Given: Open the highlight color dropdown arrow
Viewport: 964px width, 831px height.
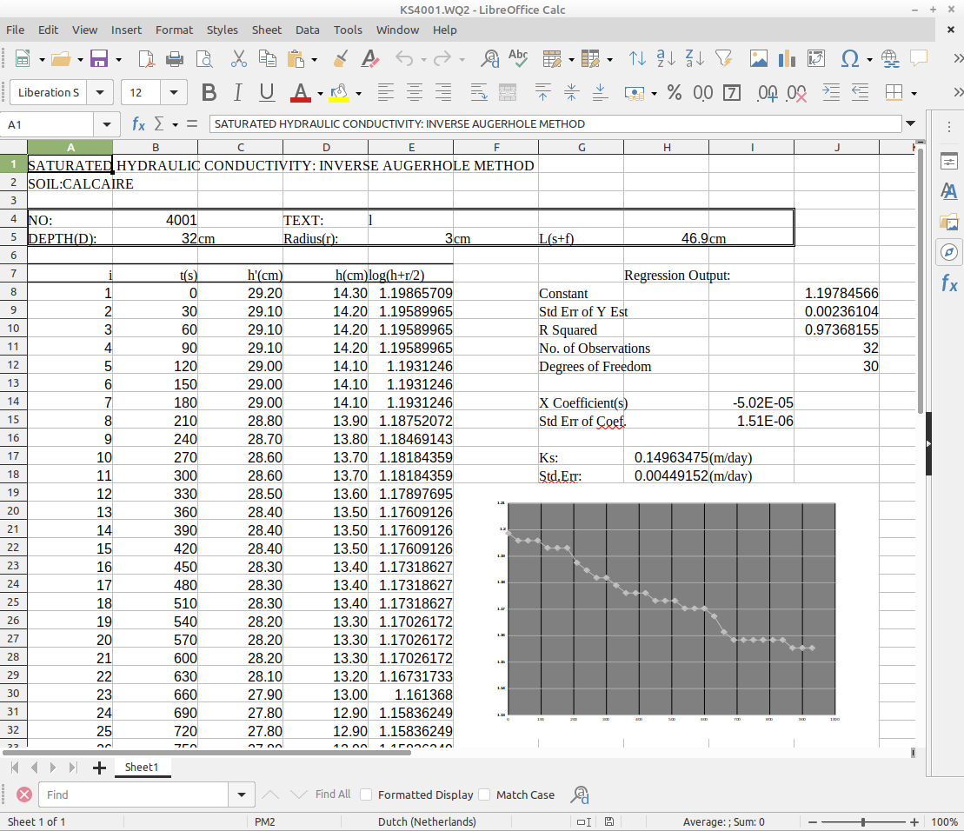Looking at the screenshot, I should coord(358,93).
